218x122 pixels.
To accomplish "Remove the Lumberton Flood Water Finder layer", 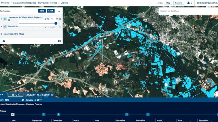I will click(x=60, y=19).
